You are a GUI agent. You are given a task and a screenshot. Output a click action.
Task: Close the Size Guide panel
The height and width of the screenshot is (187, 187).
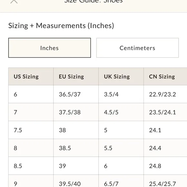(x=14, y=1)
